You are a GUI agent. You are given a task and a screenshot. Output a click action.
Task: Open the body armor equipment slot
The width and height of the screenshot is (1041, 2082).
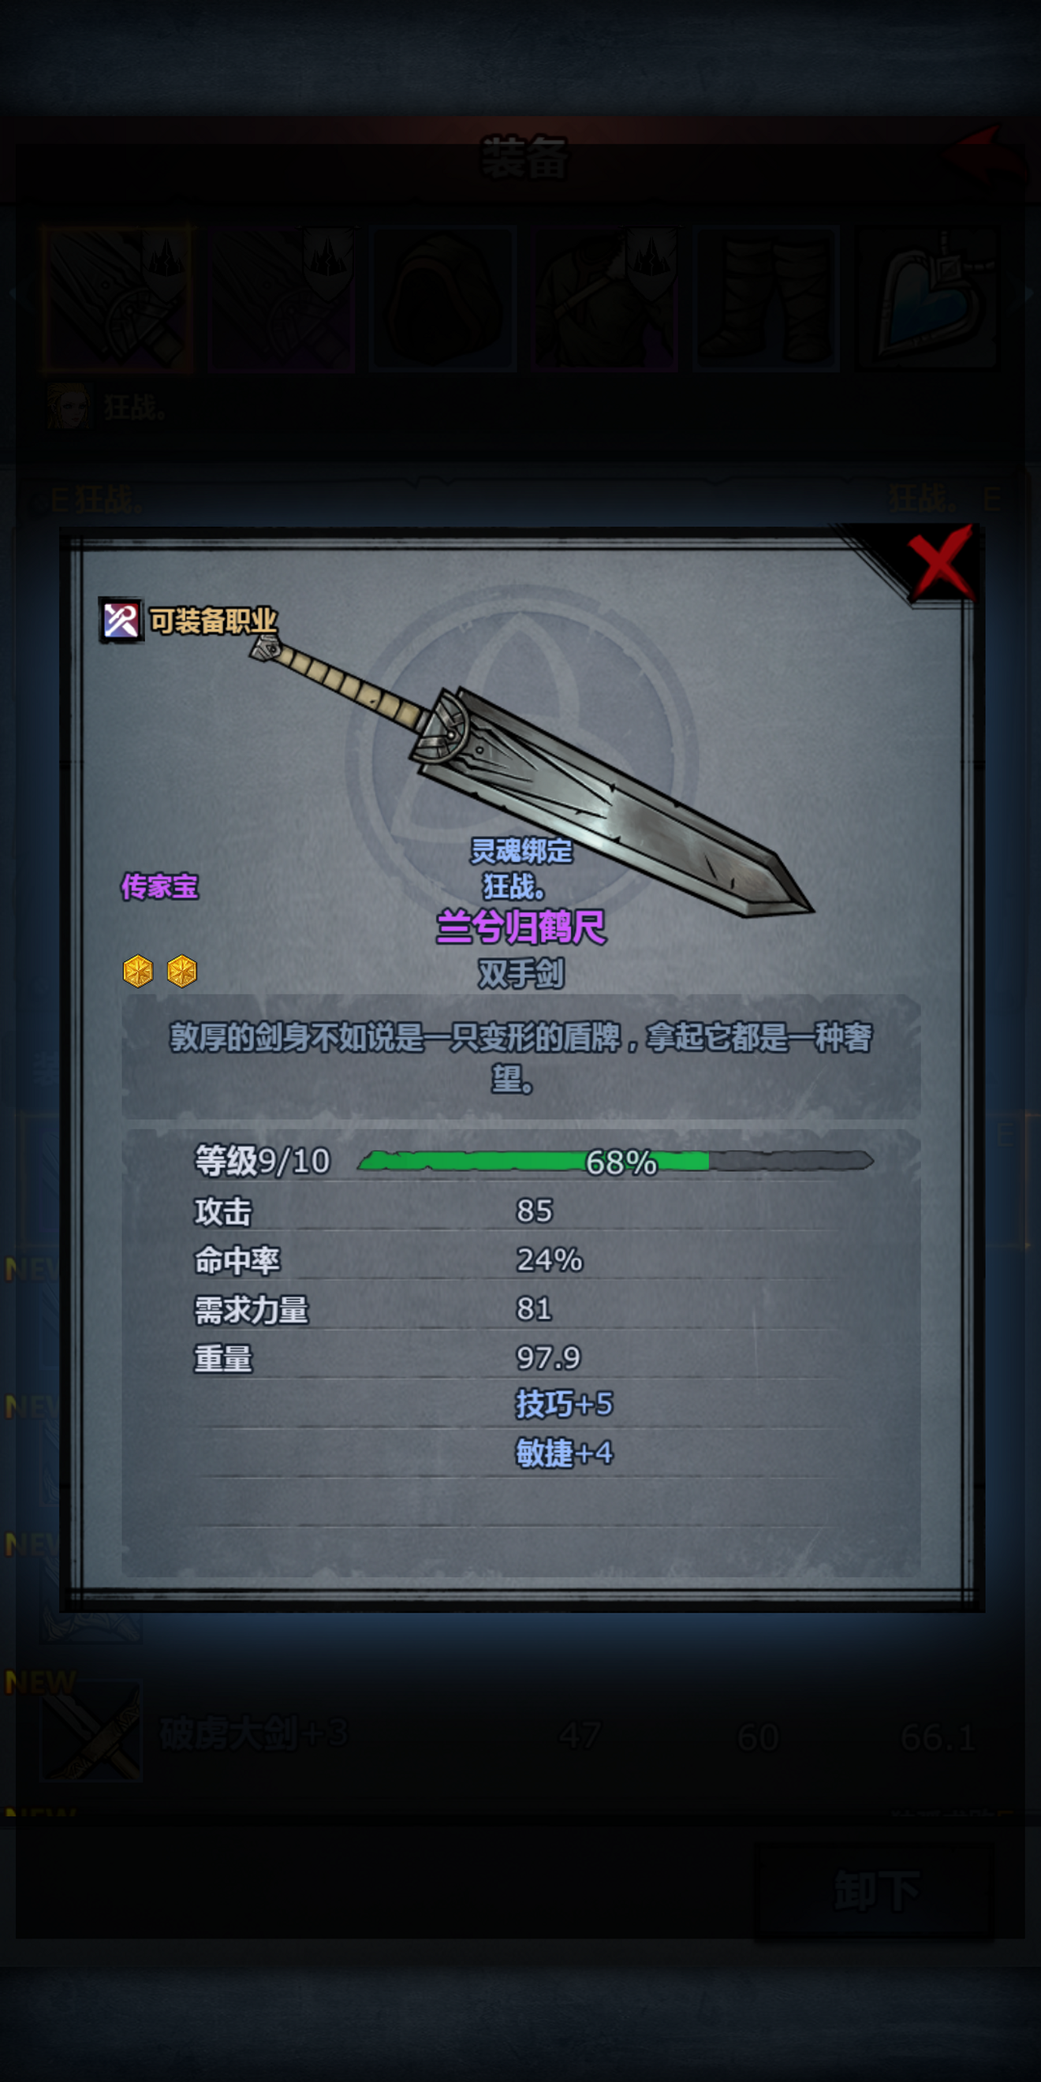click(604, 299)
